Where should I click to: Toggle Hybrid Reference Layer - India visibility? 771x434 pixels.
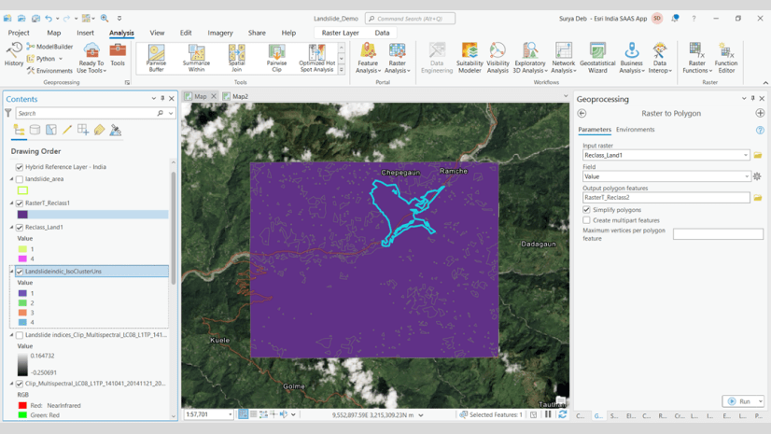pyautogui.click(x=20, y=167)
